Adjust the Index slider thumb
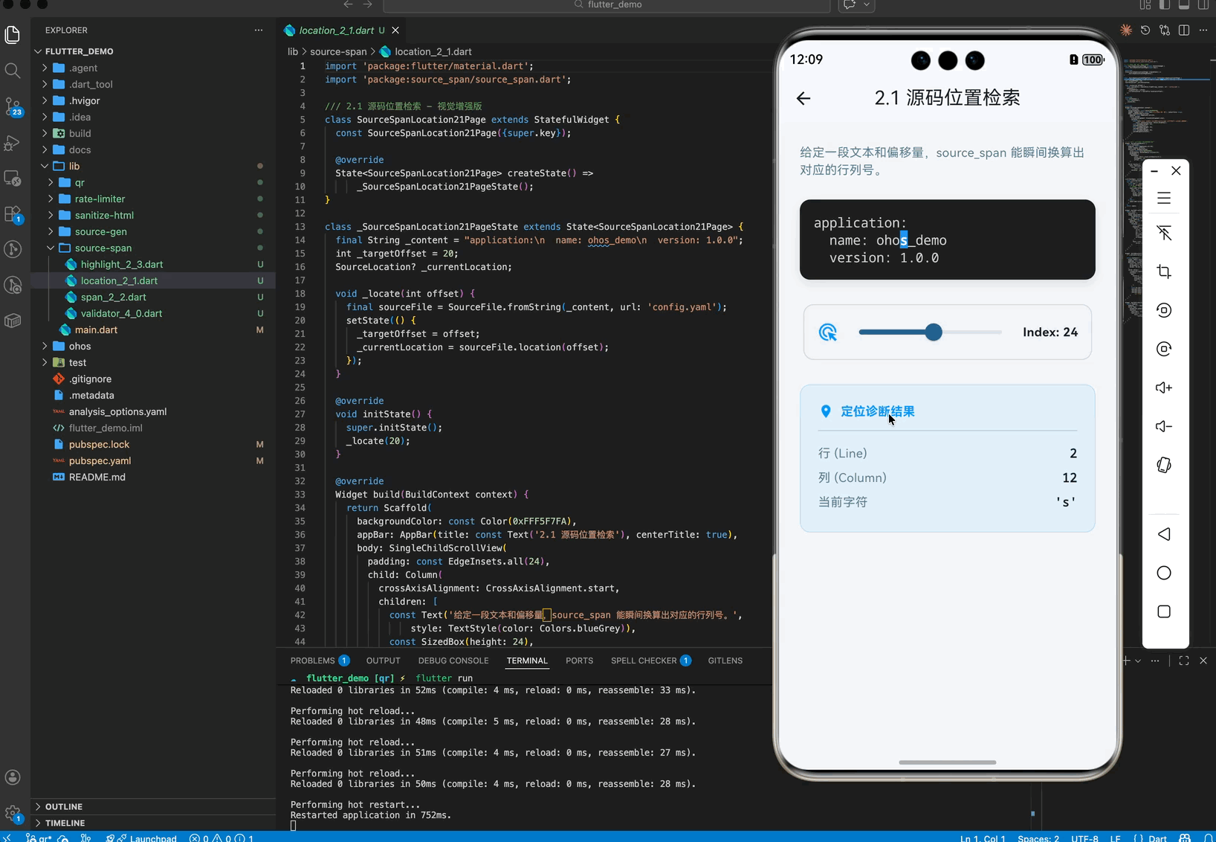 [x=934, y=332]
